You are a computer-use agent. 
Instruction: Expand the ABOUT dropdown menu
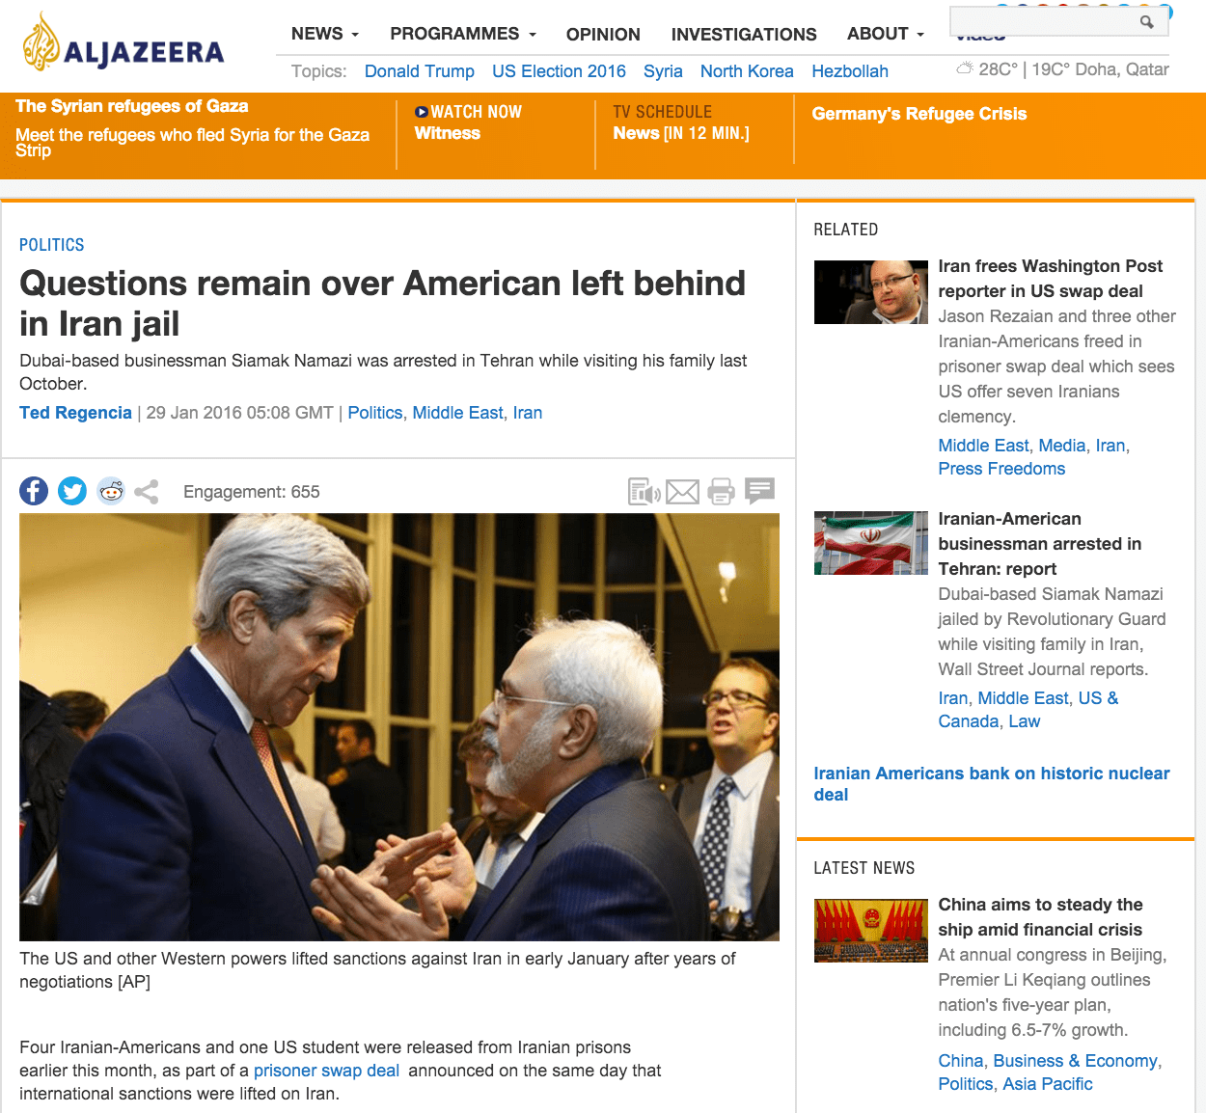coord(886,34)
